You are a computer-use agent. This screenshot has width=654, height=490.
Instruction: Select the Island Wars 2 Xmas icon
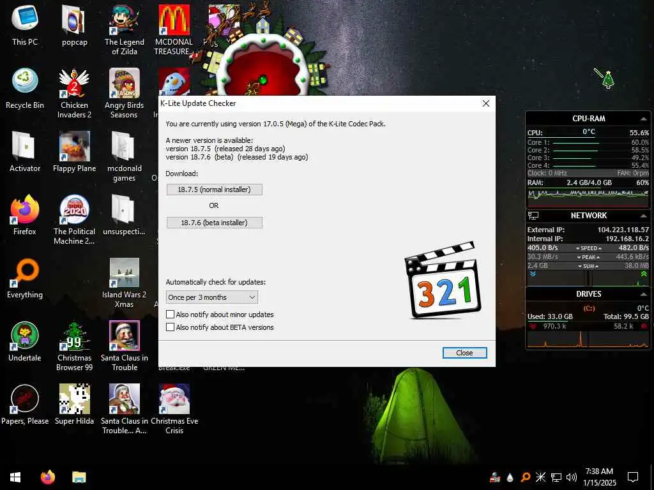[125, 283]
